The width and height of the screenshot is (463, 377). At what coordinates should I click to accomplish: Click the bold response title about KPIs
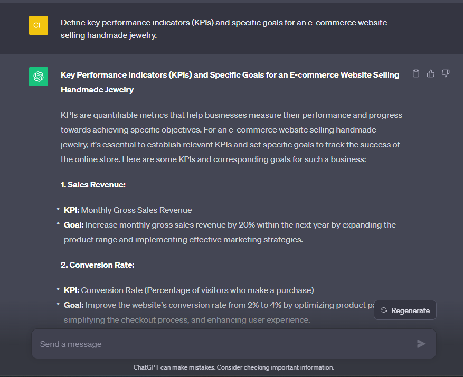[230, 82]
